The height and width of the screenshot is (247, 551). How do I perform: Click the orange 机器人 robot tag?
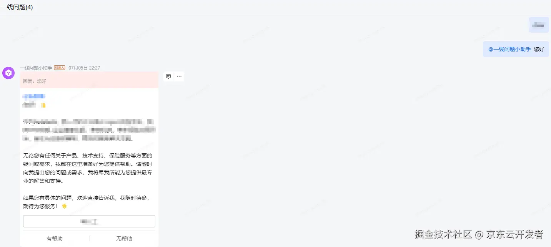click(x=60, y=68)
